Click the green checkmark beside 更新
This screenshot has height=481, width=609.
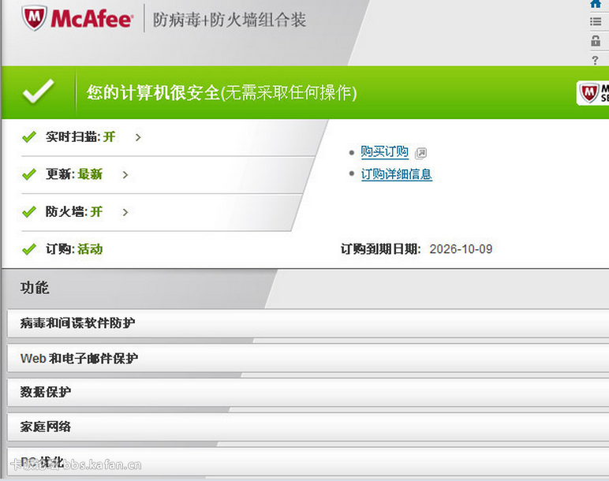29,174
